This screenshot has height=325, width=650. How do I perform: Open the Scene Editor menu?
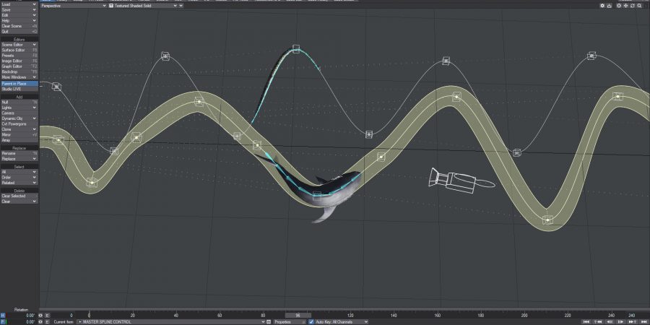19,44
